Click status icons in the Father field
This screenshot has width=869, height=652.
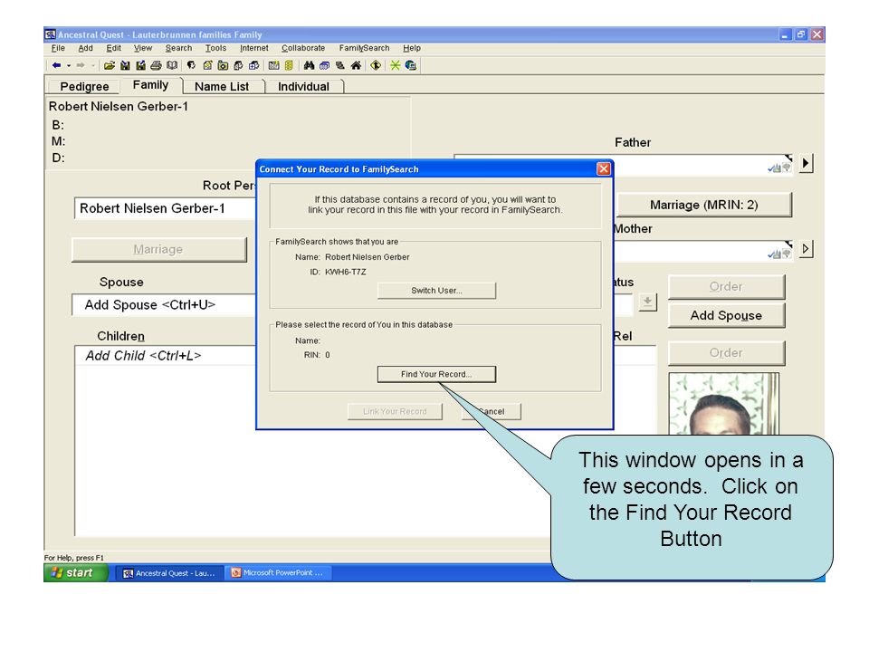[x=778, y=168]
